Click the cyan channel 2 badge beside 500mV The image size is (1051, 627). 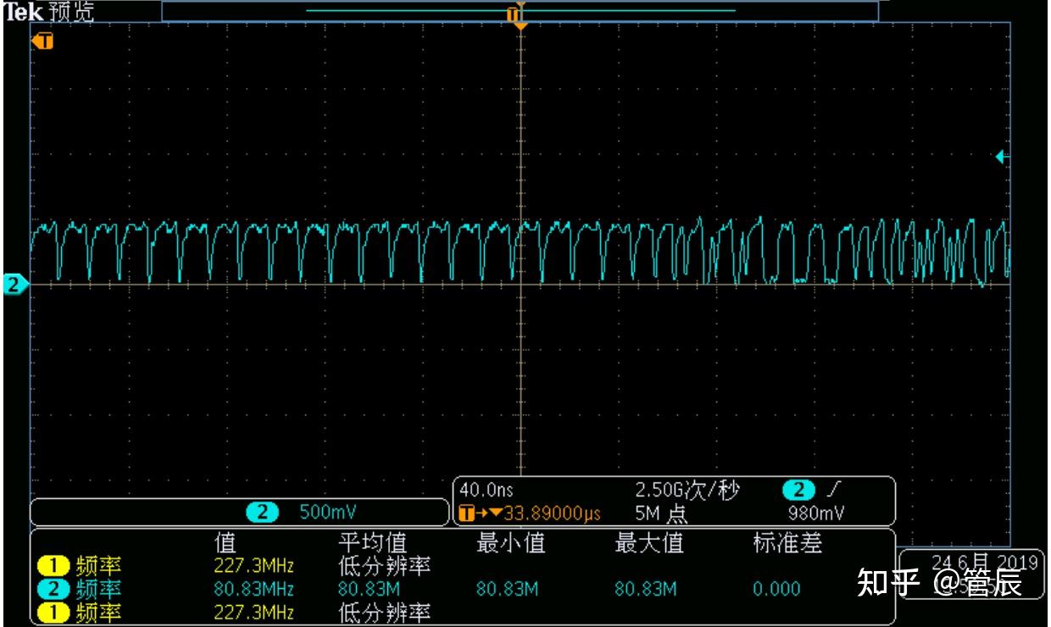[x=261, y=511]
